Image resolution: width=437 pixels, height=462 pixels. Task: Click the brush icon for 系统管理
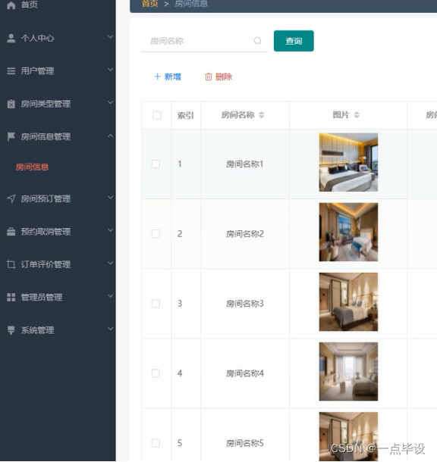(11, 330)
